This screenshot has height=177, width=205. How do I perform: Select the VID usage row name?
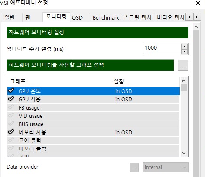click(31, 116)
